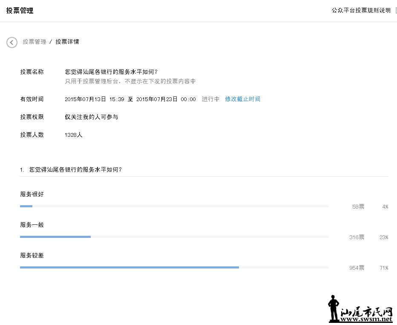The height and width of the screenshot is (325, 397).
Task: Click the 投票人数 value 1328人
Action: [73, 135]
